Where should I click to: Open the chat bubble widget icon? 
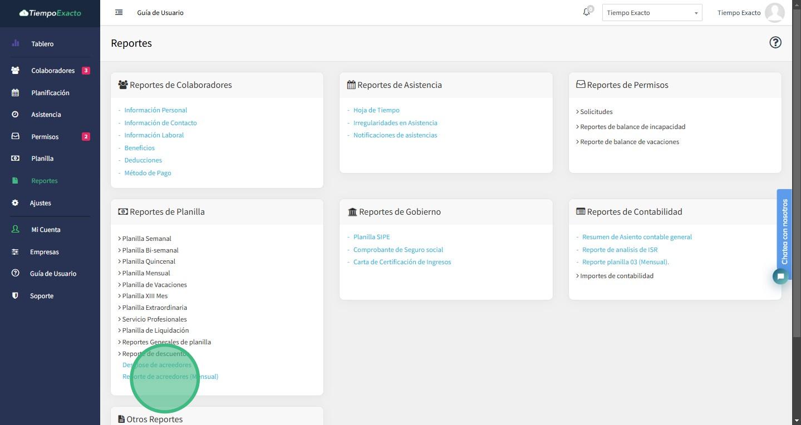click(780, 276)
